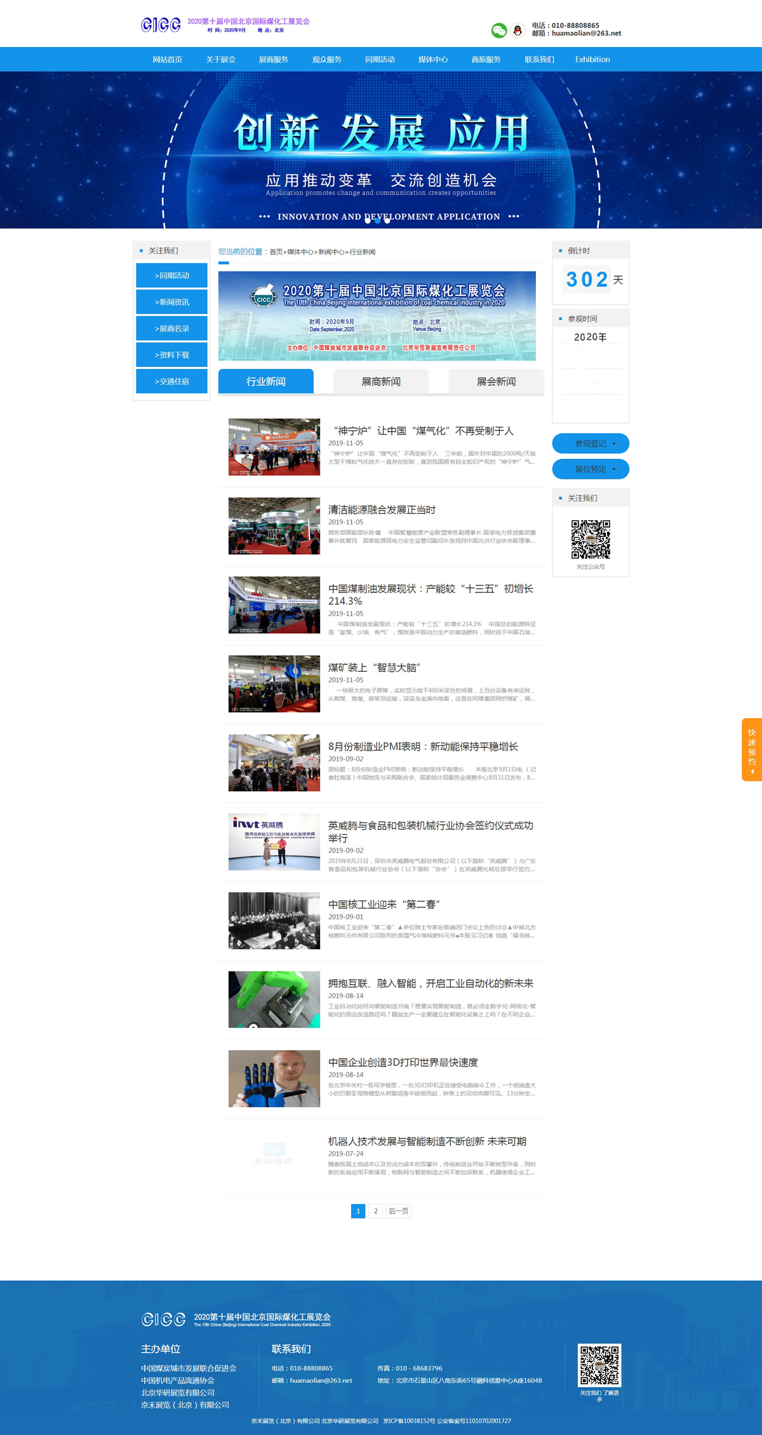
Task: Open 展商服务 in the navigation bar
Action: [x=274, y=60]
